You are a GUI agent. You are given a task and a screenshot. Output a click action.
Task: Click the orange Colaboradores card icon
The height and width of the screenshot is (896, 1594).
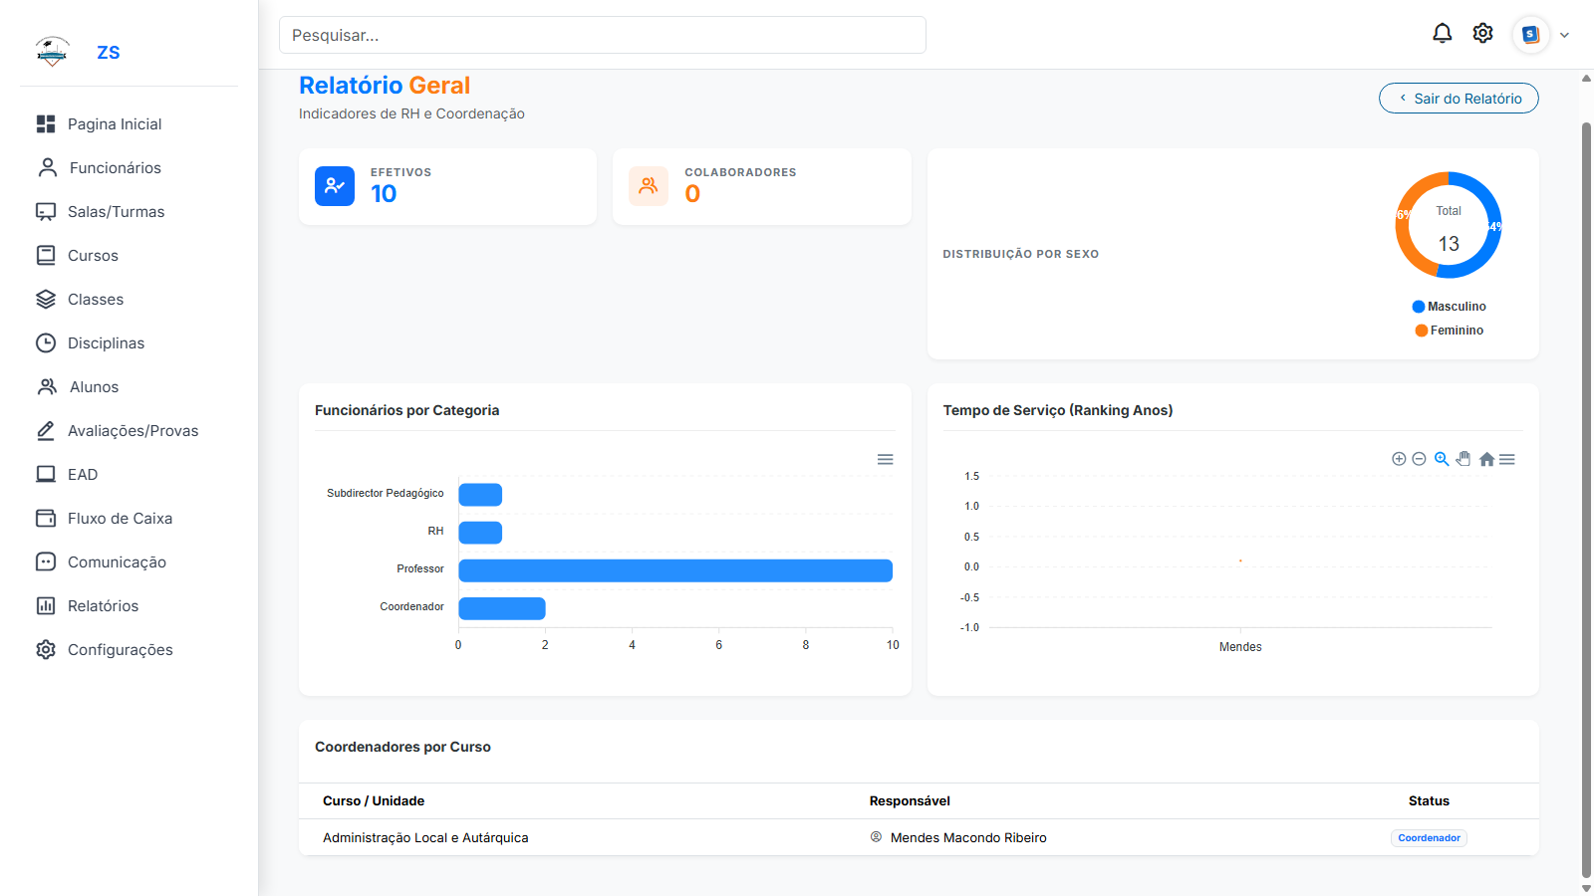pyautogui.click(x=649, y=186)
